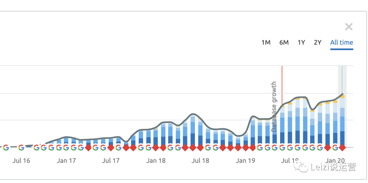Click the Jan 18 axis label
Viewport: 368px width, 183px height.
click(156, 161)
